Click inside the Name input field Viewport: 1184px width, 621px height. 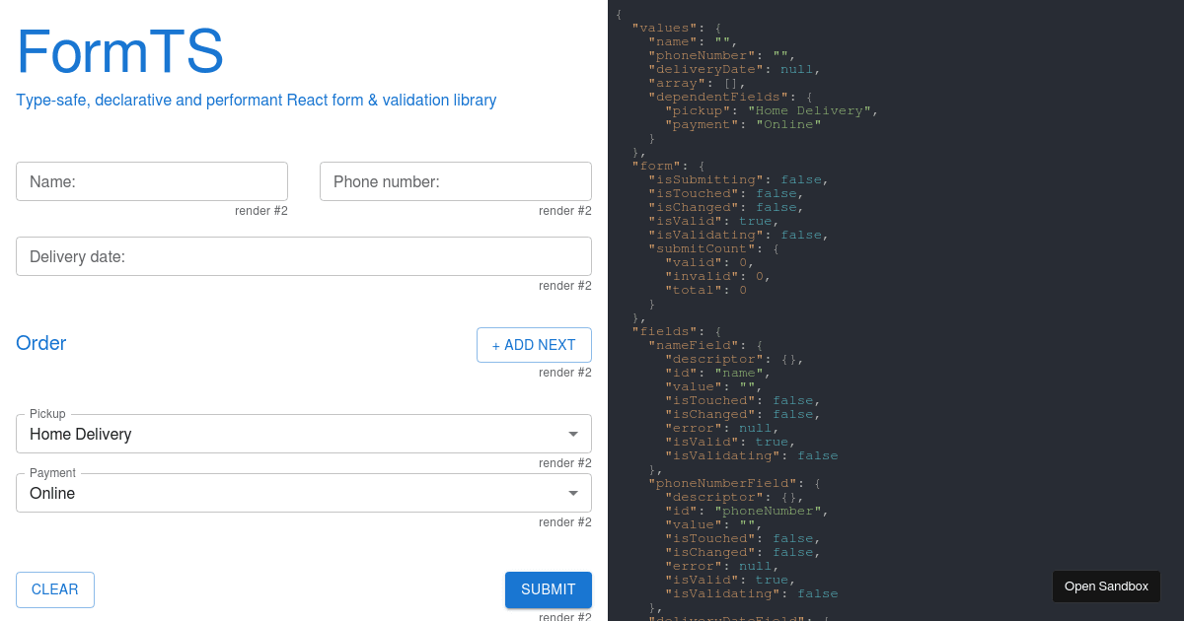point(152,181)
